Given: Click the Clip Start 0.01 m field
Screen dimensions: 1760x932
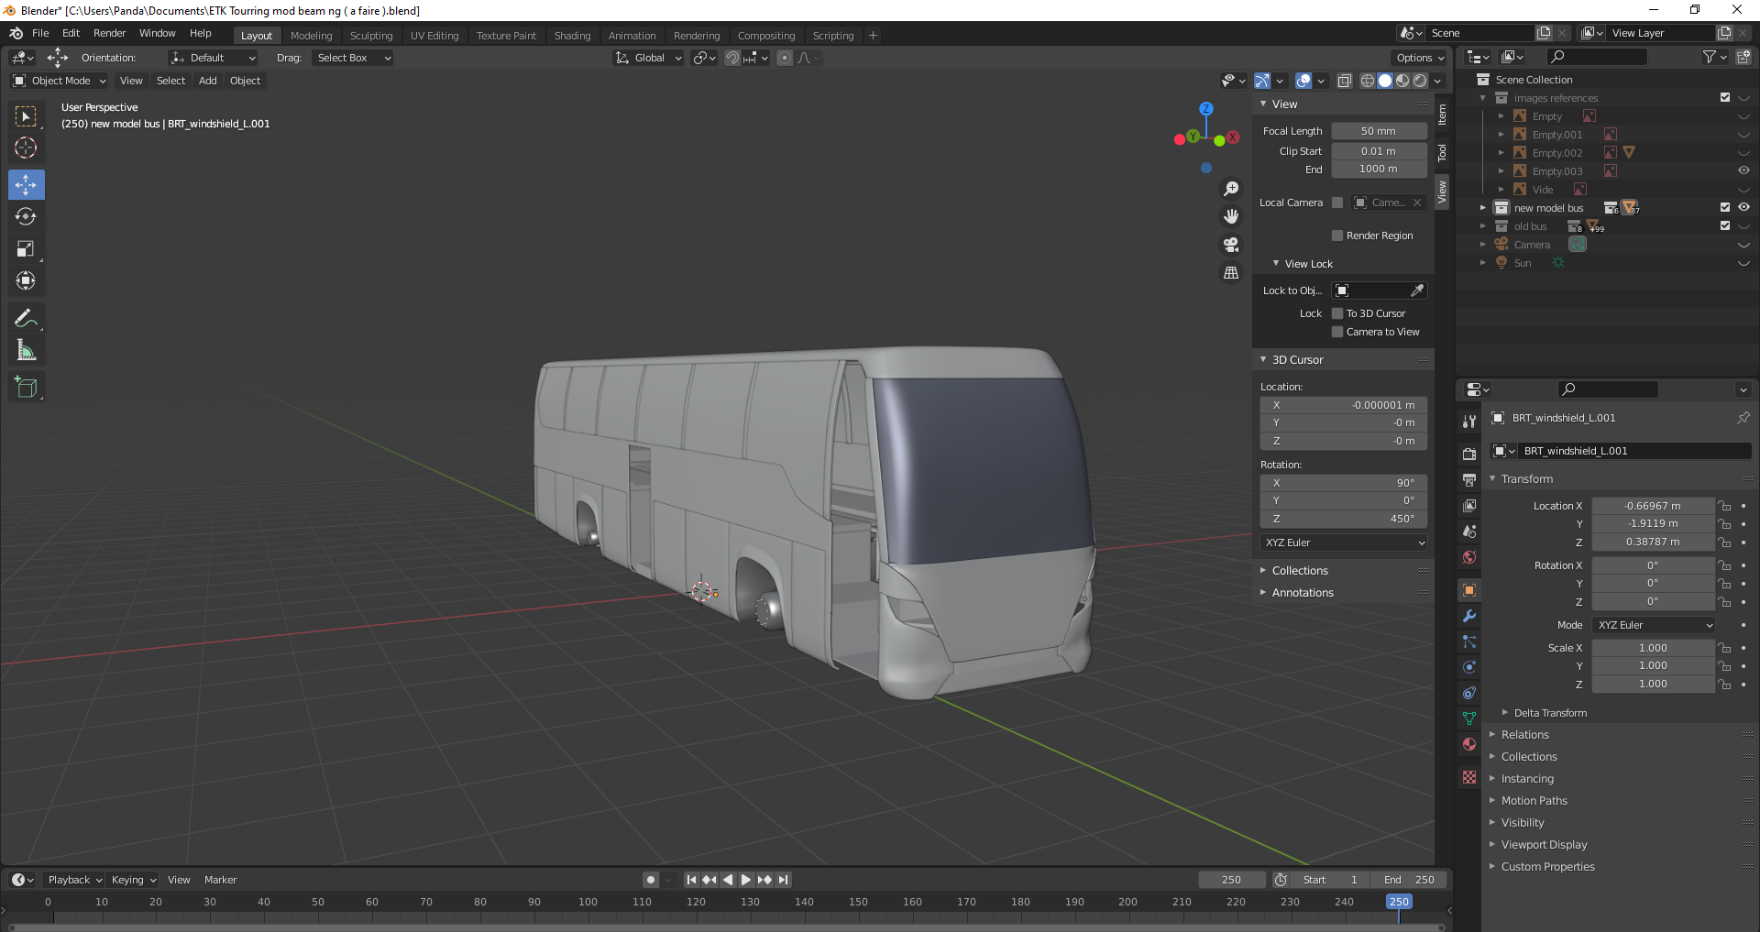Looking at the screenshot, I should point(1379,151).
